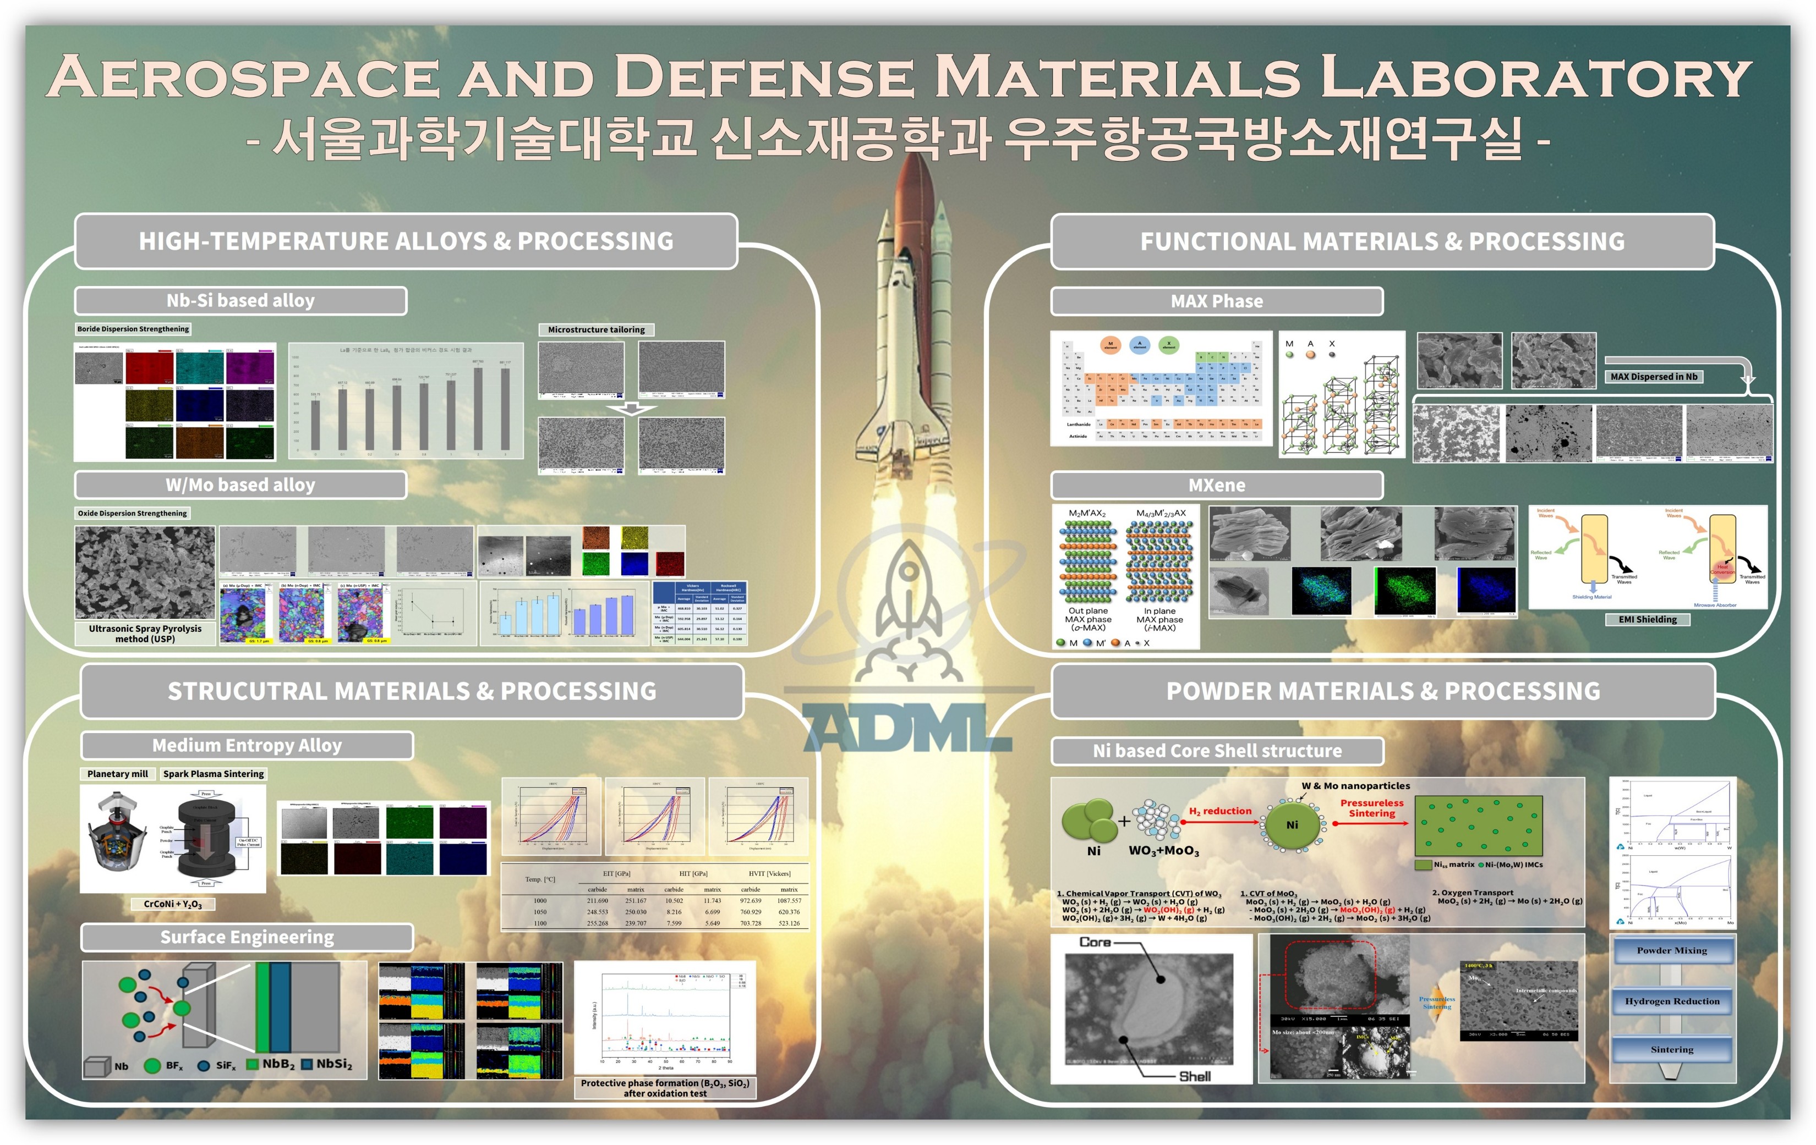The image size is (1816, 1145).
Task: Click the blue A element circle above periodic table
Action: click(1140, 345)
